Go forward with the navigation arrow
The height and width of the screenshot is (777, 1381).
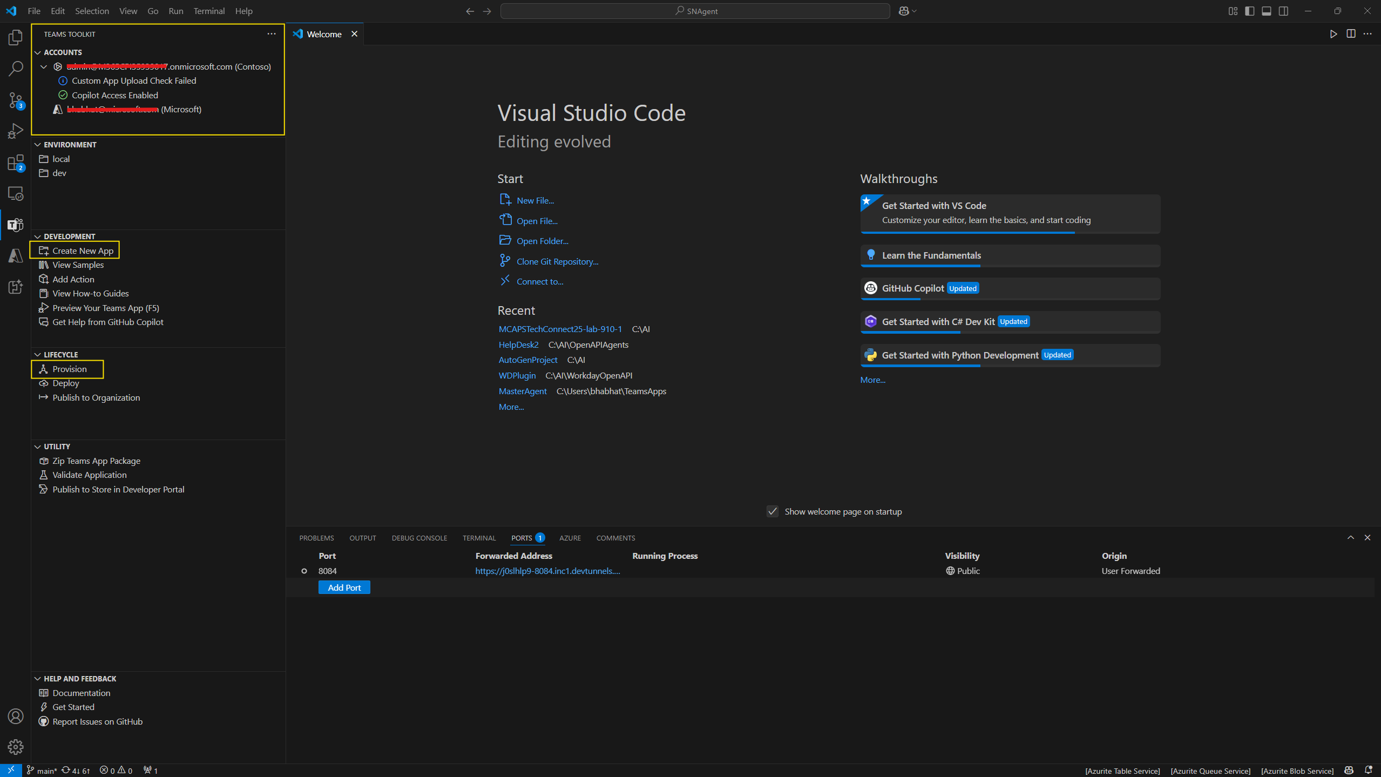pyautogui.click(x=487, y=11)
